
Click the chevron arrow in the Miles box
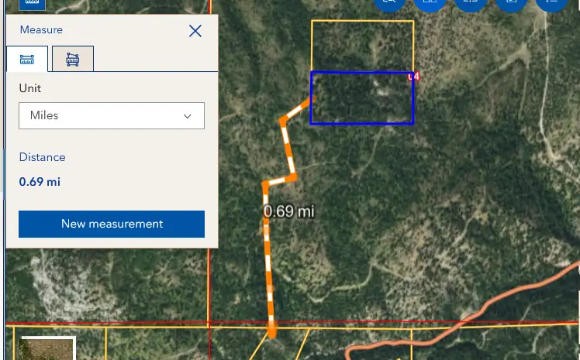click(188, 115)
